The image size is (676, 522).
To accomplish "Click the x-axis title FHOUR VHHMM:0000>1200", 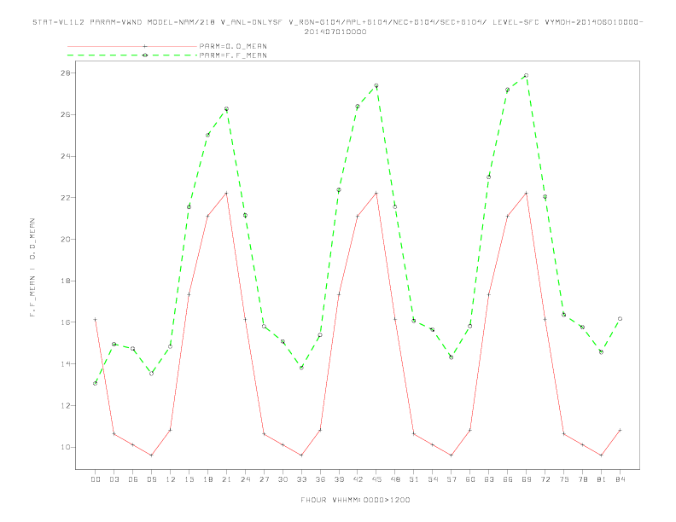I will point(355,500).
